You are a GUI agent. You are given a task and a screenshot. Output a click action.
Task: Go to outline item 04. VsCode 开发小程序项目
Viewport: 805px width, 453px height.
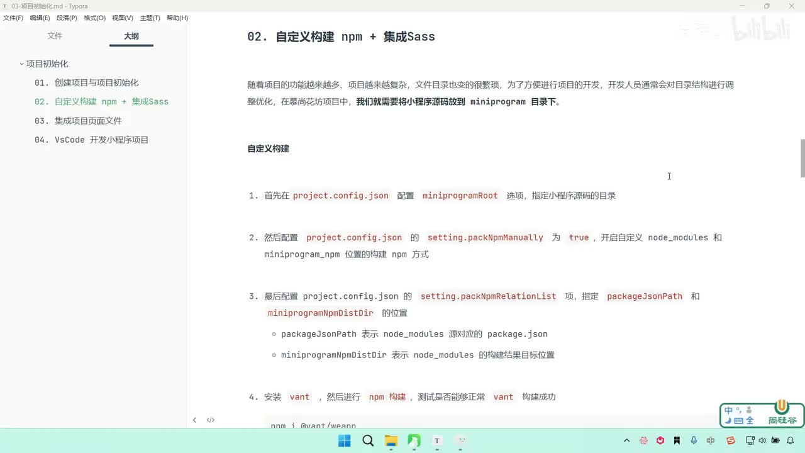pyautogui.click(x=91, y=140)
